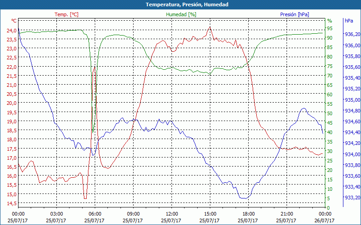Click the chart title 'Temperatura, Presión, Humedad'
361x225 pixels.
pyautogui.click(x=187, y=4)
